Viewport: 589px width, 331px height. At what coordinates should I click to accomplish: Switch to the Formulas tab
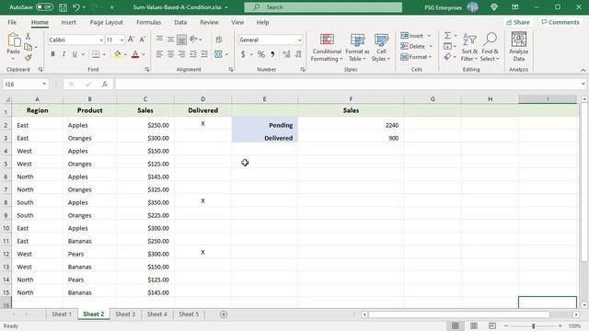[x=148, y=22]
